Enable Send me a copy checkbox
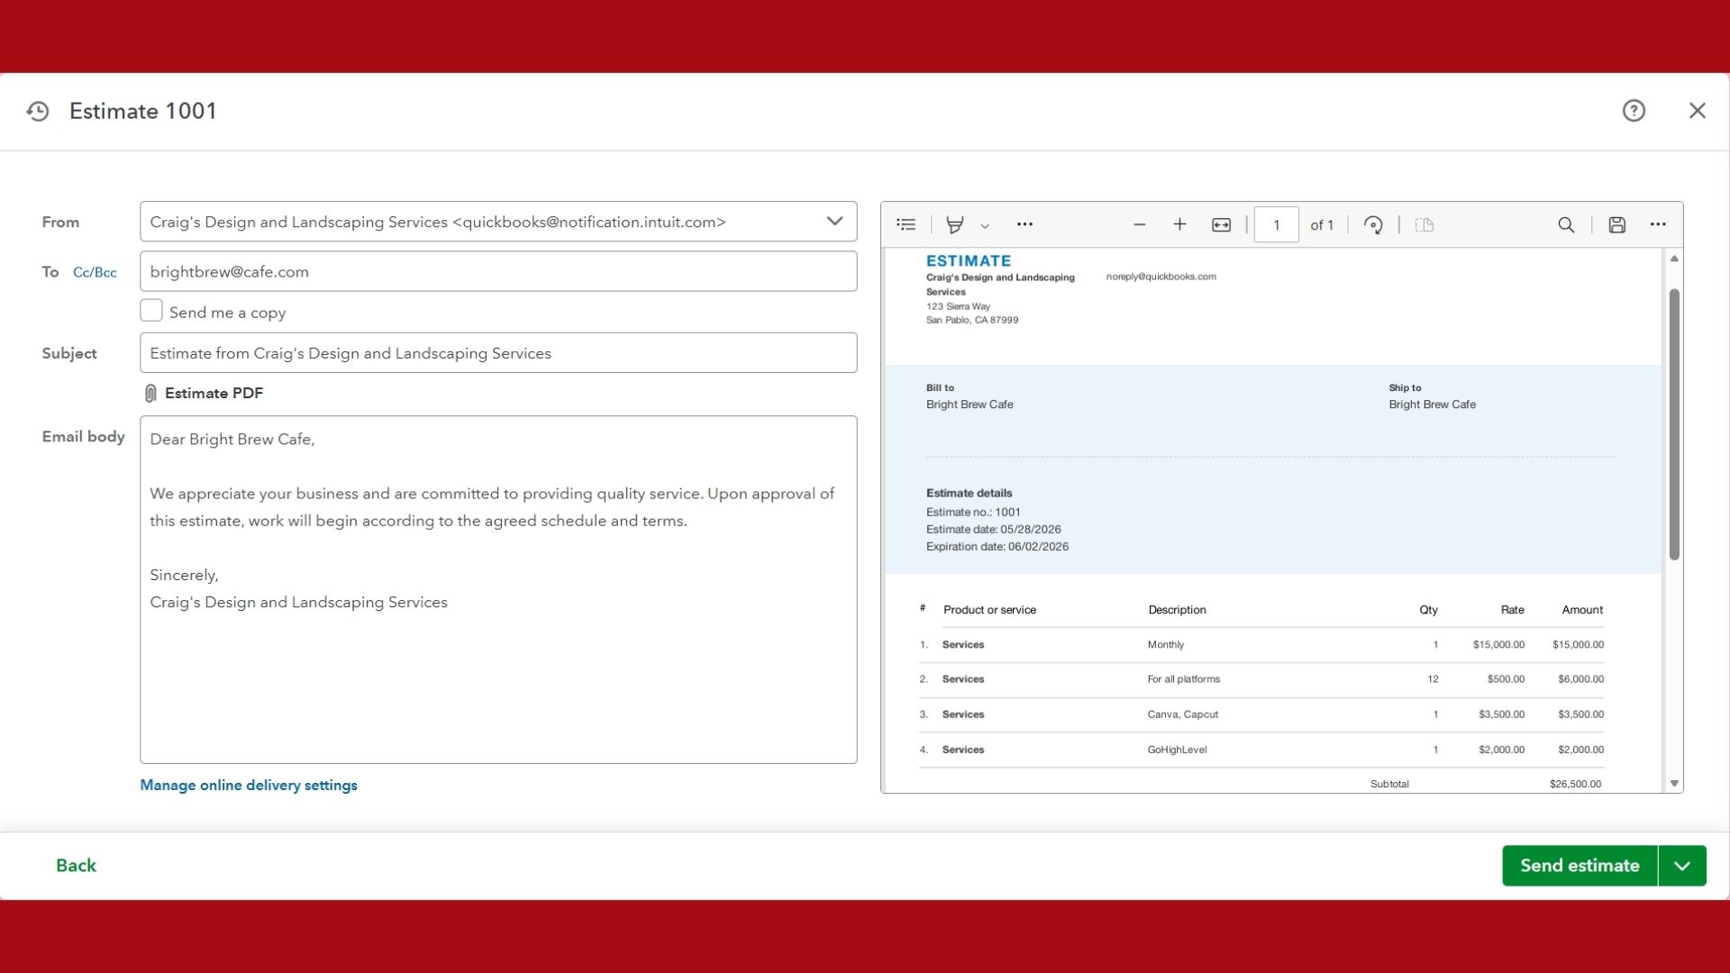The image size is (1730, 973). coord(151,311)
